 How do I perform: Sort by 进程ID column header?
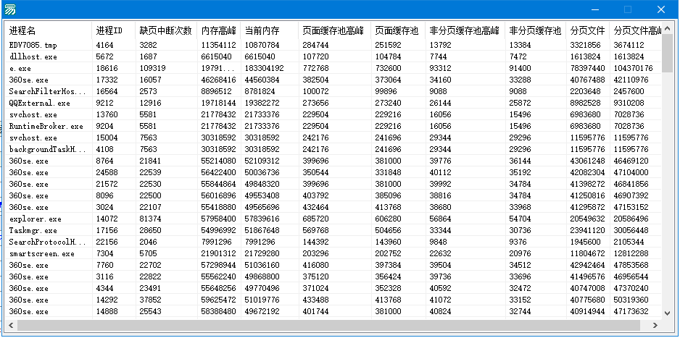pyautogui.click(x=113, y=30)
